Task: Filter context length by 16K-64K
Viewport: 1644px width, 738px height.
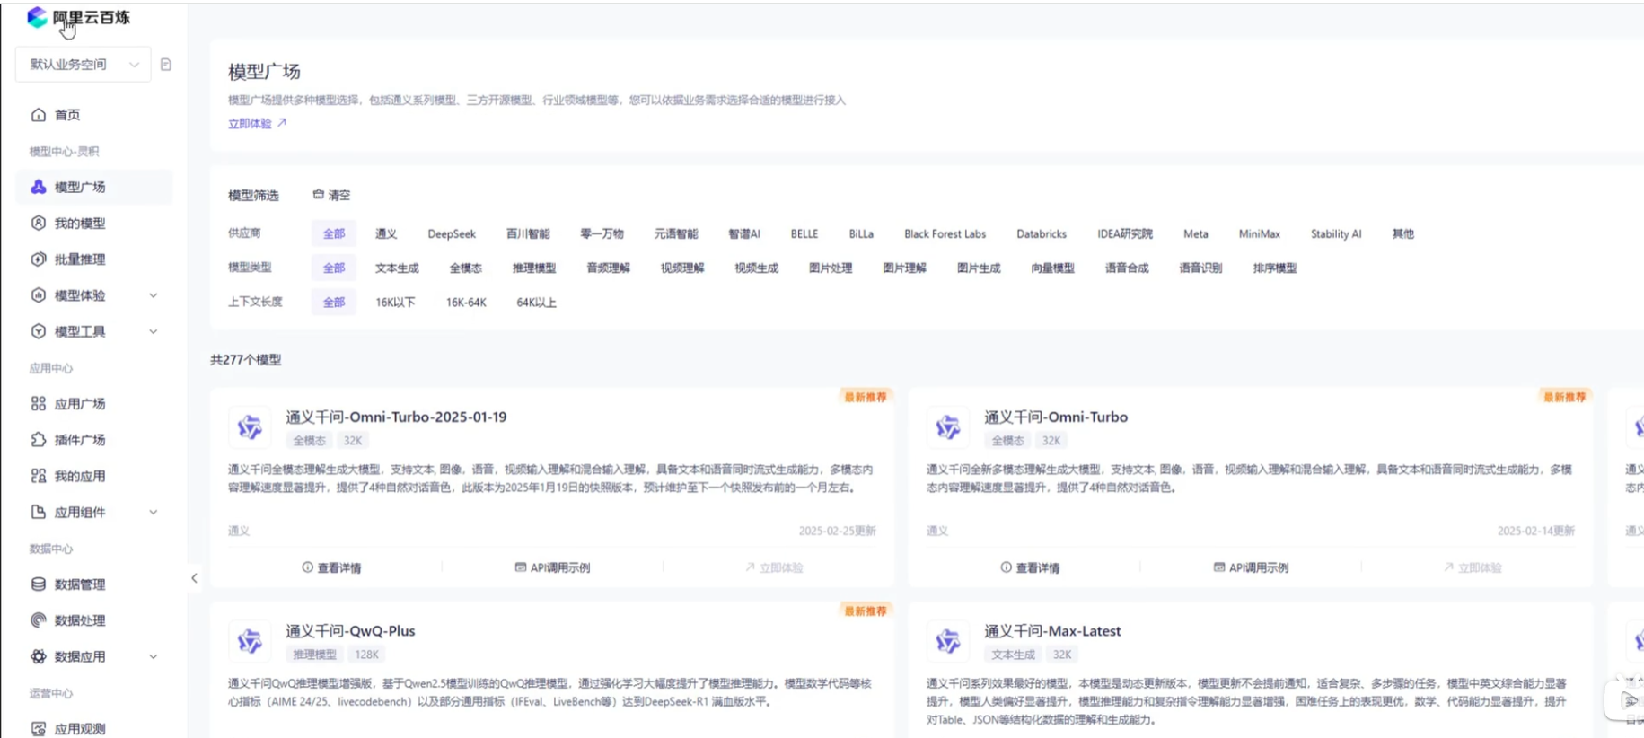Action: pos(466,302)
